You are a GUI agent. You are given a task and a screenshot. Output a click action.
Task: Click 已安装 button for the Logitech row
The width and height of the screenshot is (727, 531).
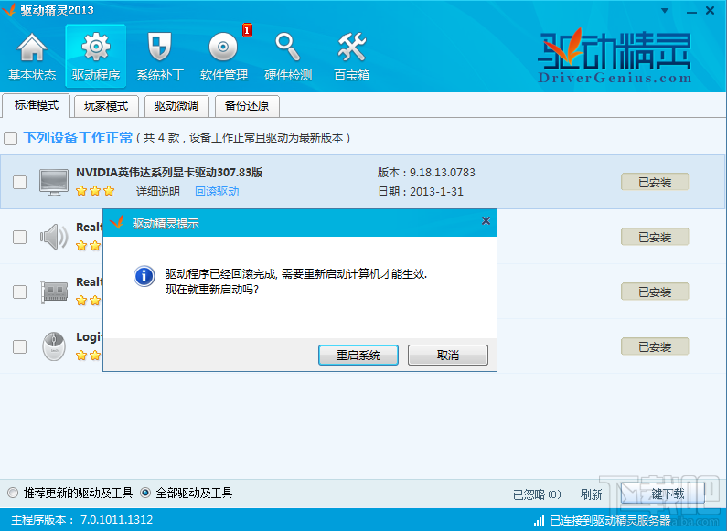pyautogui.click(x=655, y=346)
